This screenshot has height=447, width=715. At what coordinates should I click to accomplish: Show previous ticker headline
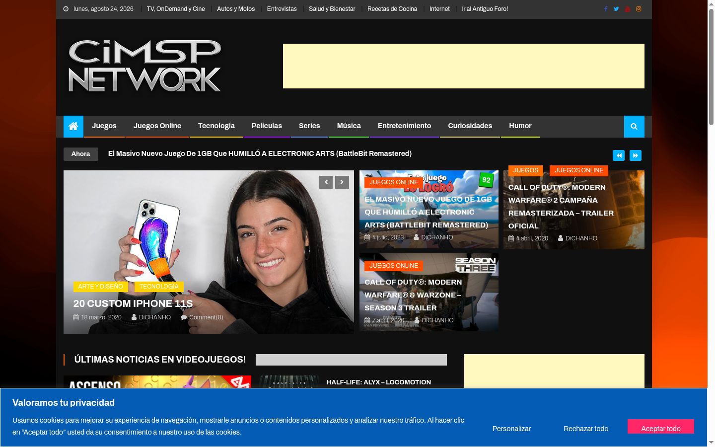619,155
